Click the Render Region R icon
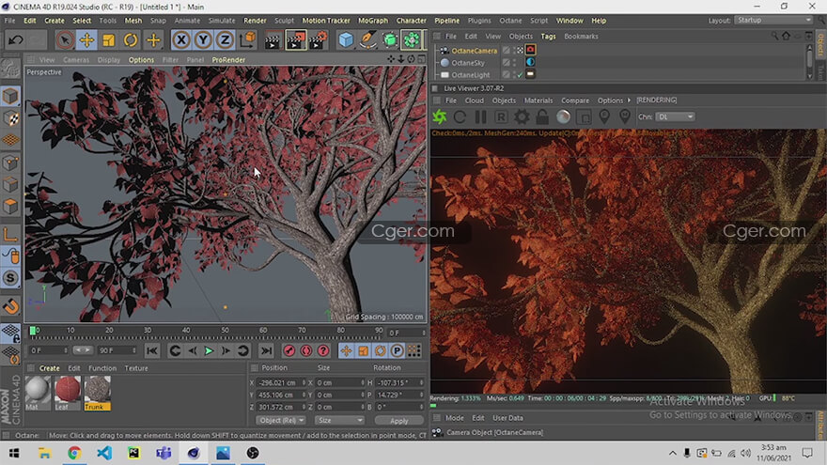The height and width of the screenshot is (465, 827). click(501, 116)
